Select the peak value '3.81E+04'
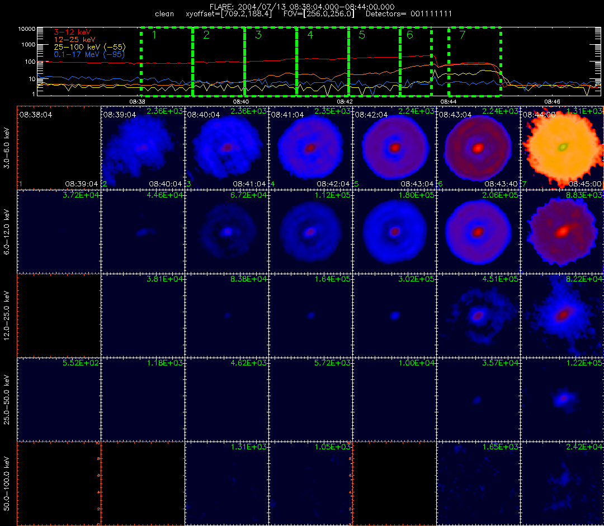 [164, 279]
